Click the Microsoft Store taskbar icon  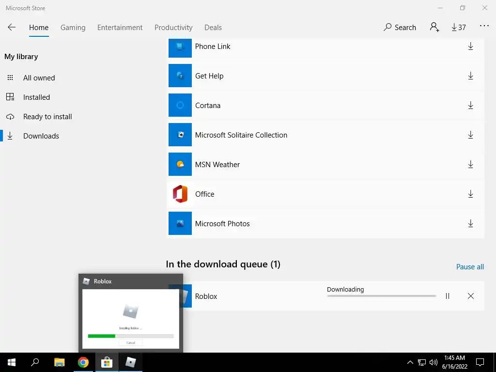[107, 362]
